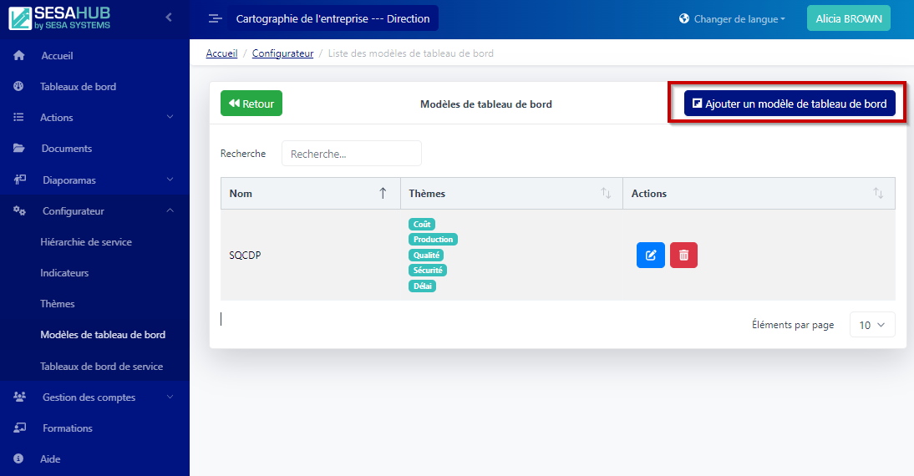The width and height of the screenshot is (914, 476).
Task: Click the green Retour button
Action: (251, 103)
